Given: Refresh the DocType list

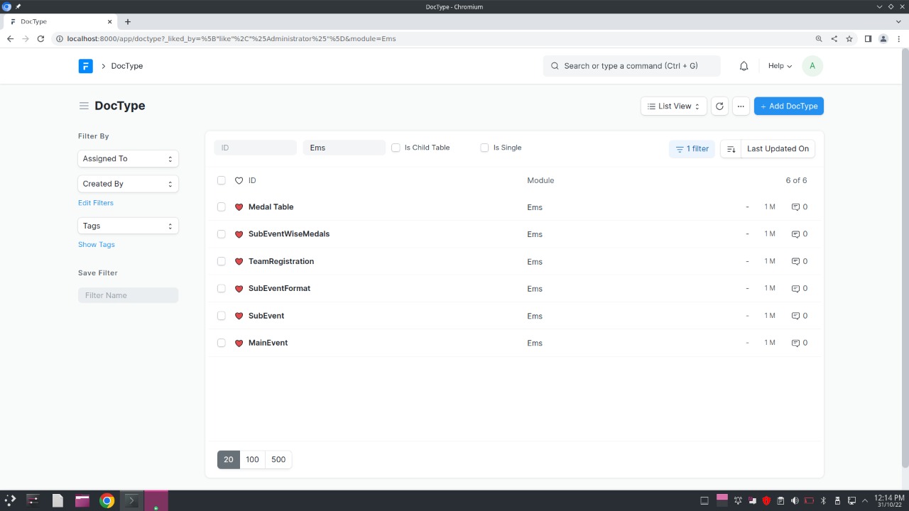Looking at the screenshot, I should pos(719,106).
